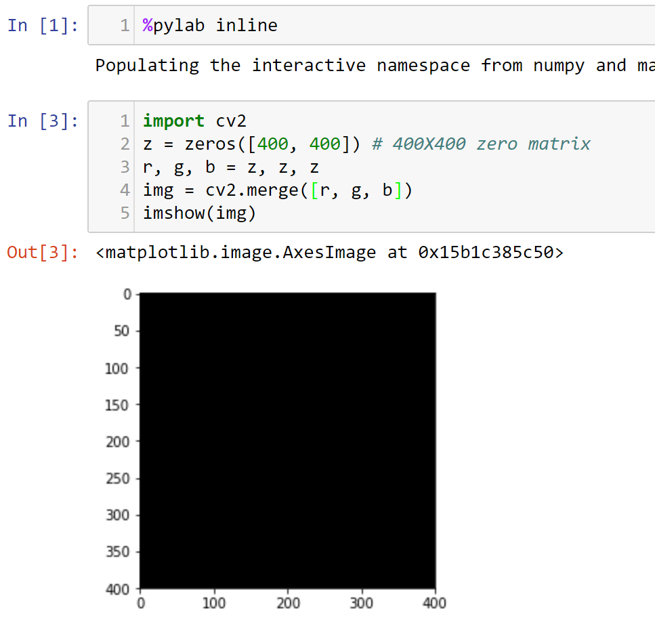Click the "400" tick label on the x-axis
655x630 pixels.
coord(434,602)
